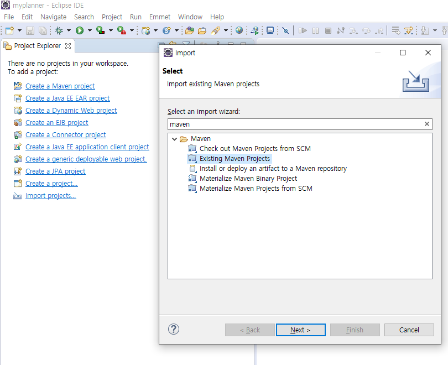Open the Next Annotation dropdown arrow
This screenshot has width=448, height=365.
click(435, 30)
